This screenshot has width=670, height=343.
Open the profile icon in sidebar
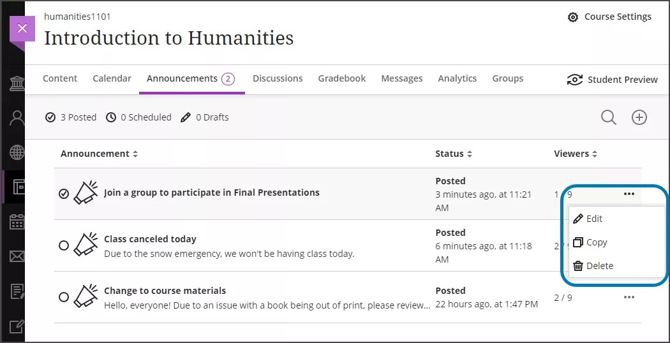pyautogui.click(x=17, y=118)
